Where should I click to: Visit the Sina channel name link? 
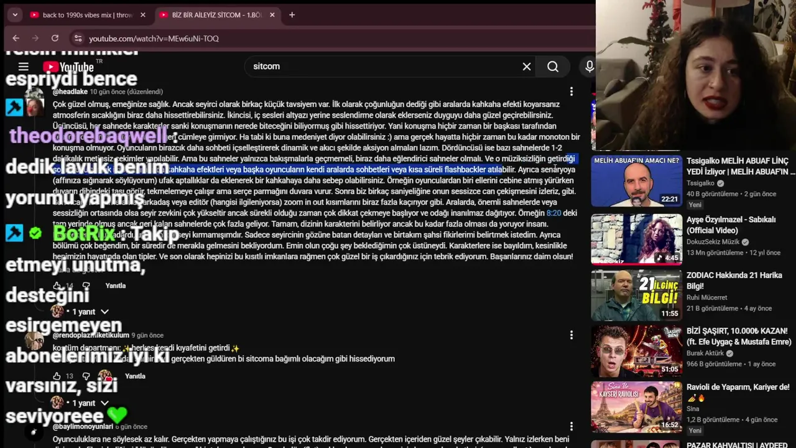pyautogui.click(x=693, y=409)
